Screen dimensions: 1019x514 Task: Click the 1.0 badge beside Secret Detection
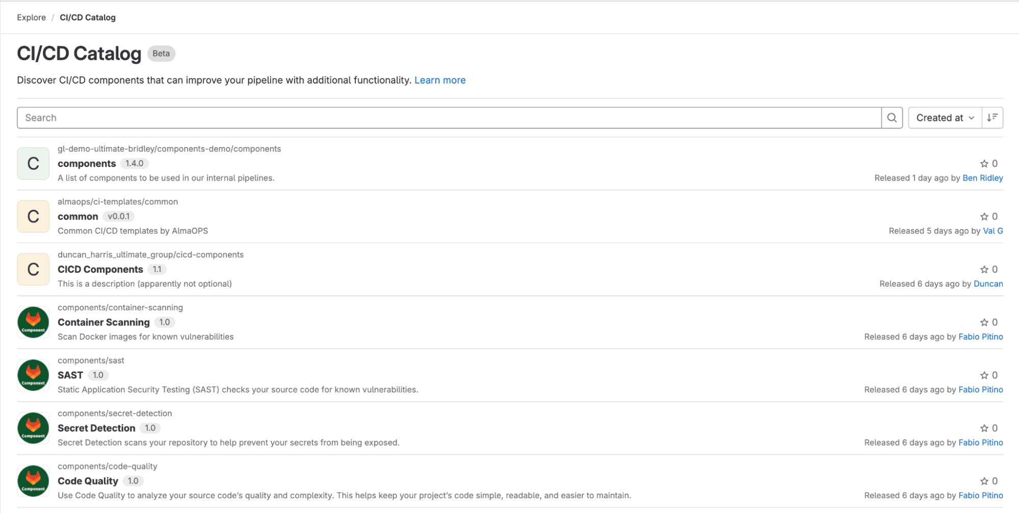pos(150,428)
